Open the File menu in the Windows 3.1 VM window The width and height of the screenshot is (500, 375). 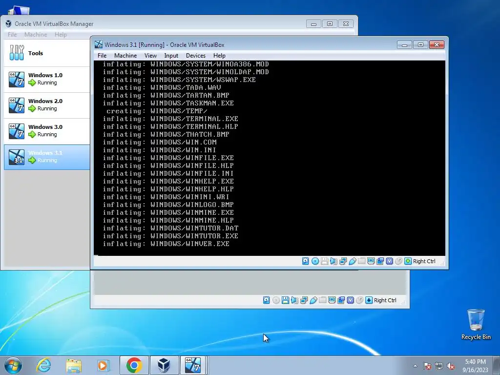coord(102,56)
